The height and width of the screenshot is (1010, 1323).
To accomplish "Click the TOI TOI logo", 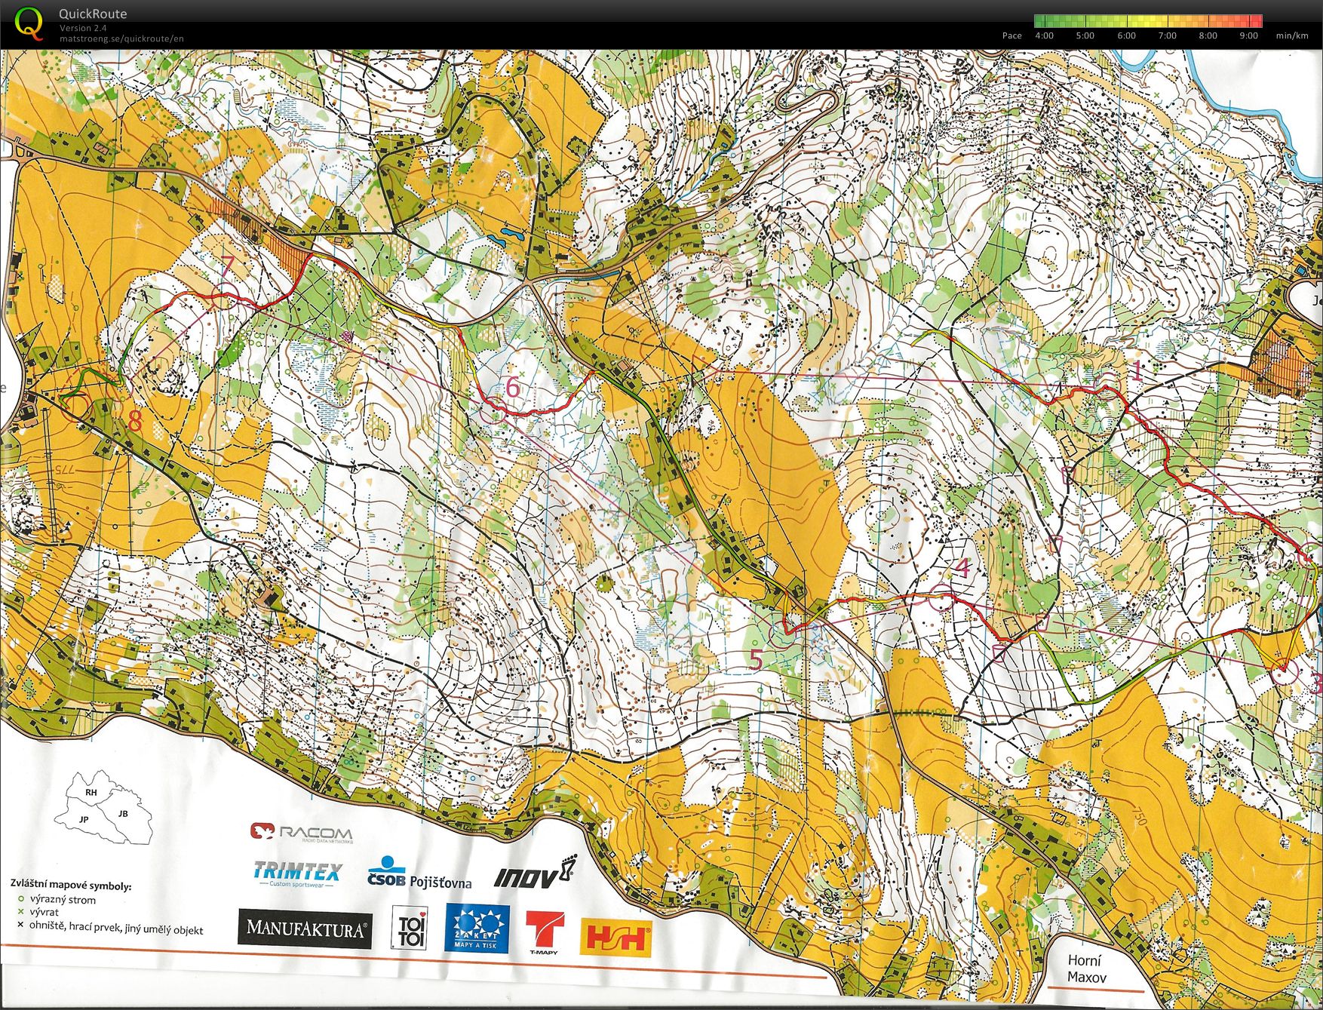I will [x=411, y=929].
